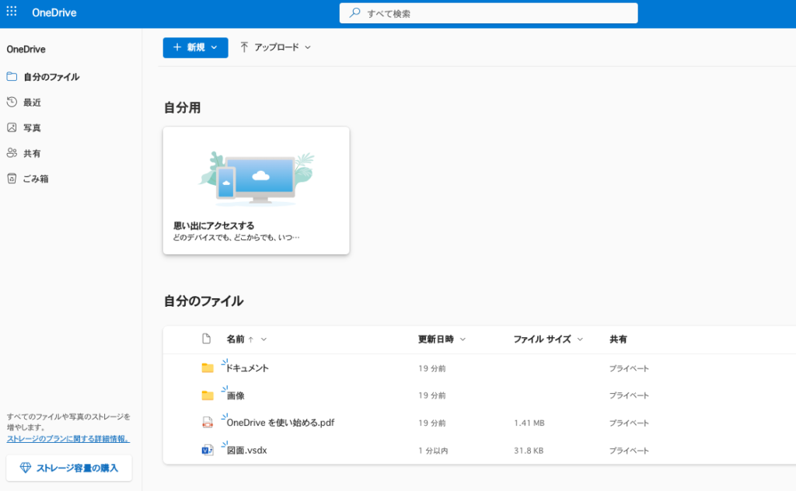
Task: Click the ドキュメント folder icon
Action: coord(207,368)
